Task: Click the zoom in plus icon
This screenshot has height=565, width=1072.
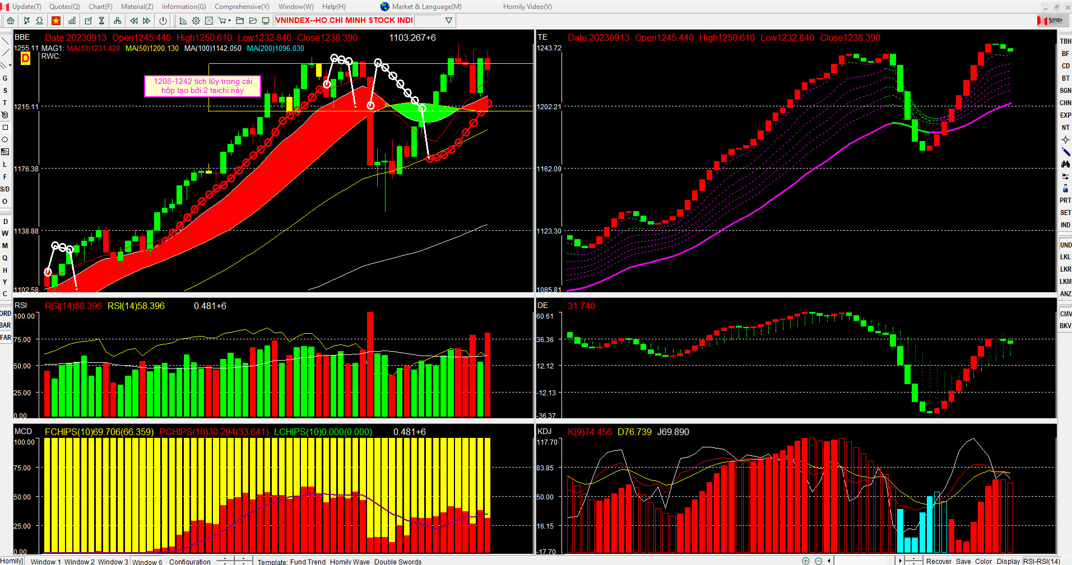Action: (806, 561)
